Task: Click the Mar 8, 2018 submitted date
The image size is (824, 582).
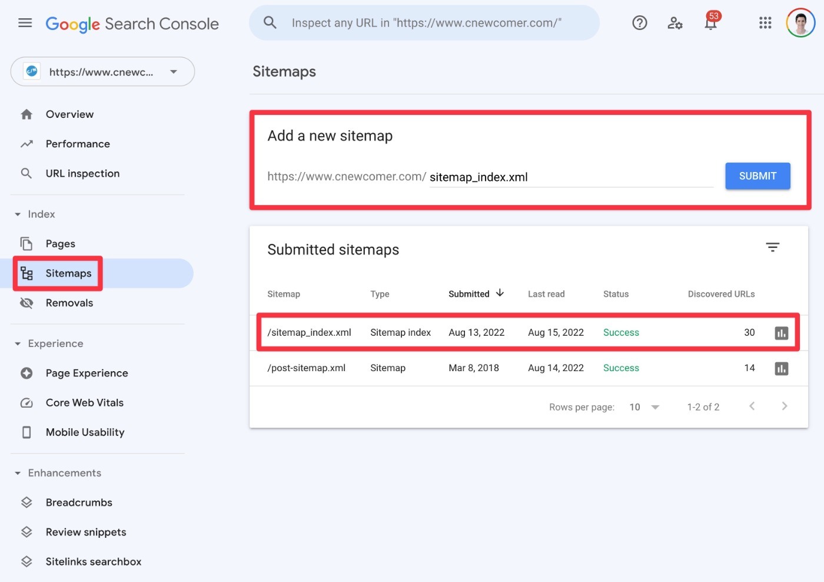Action: tap(473, 368)
